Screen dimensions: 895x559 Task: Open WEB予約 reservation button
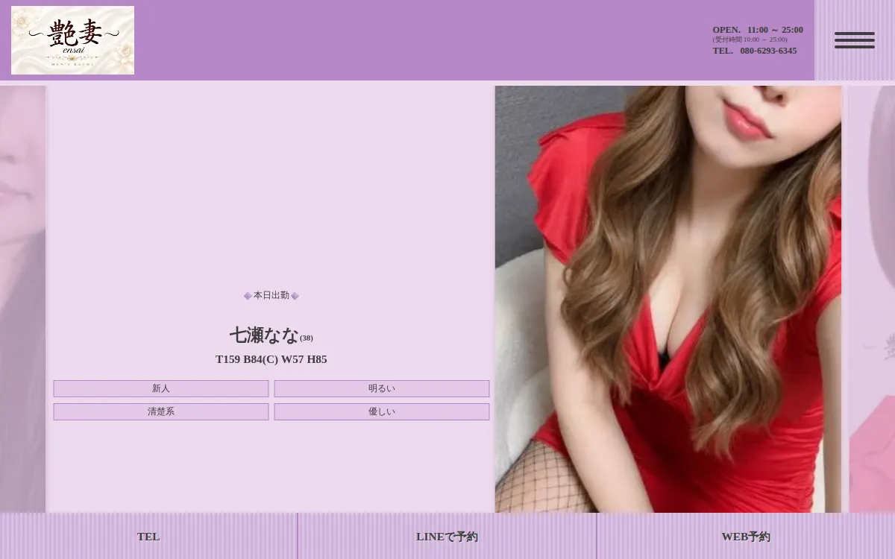746,537
